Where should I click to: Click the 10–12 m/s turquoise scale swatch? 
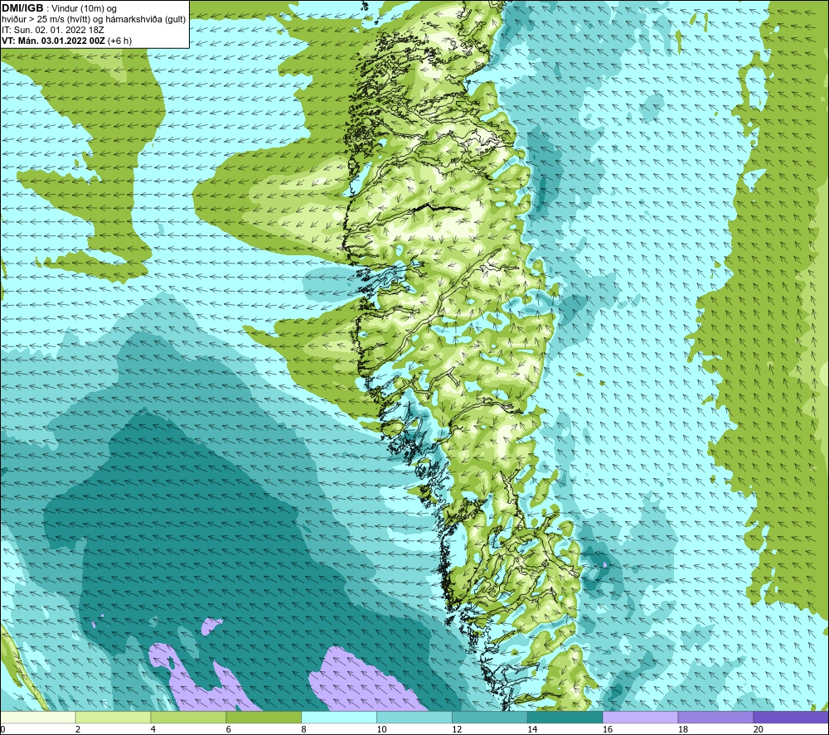[414, 717]
